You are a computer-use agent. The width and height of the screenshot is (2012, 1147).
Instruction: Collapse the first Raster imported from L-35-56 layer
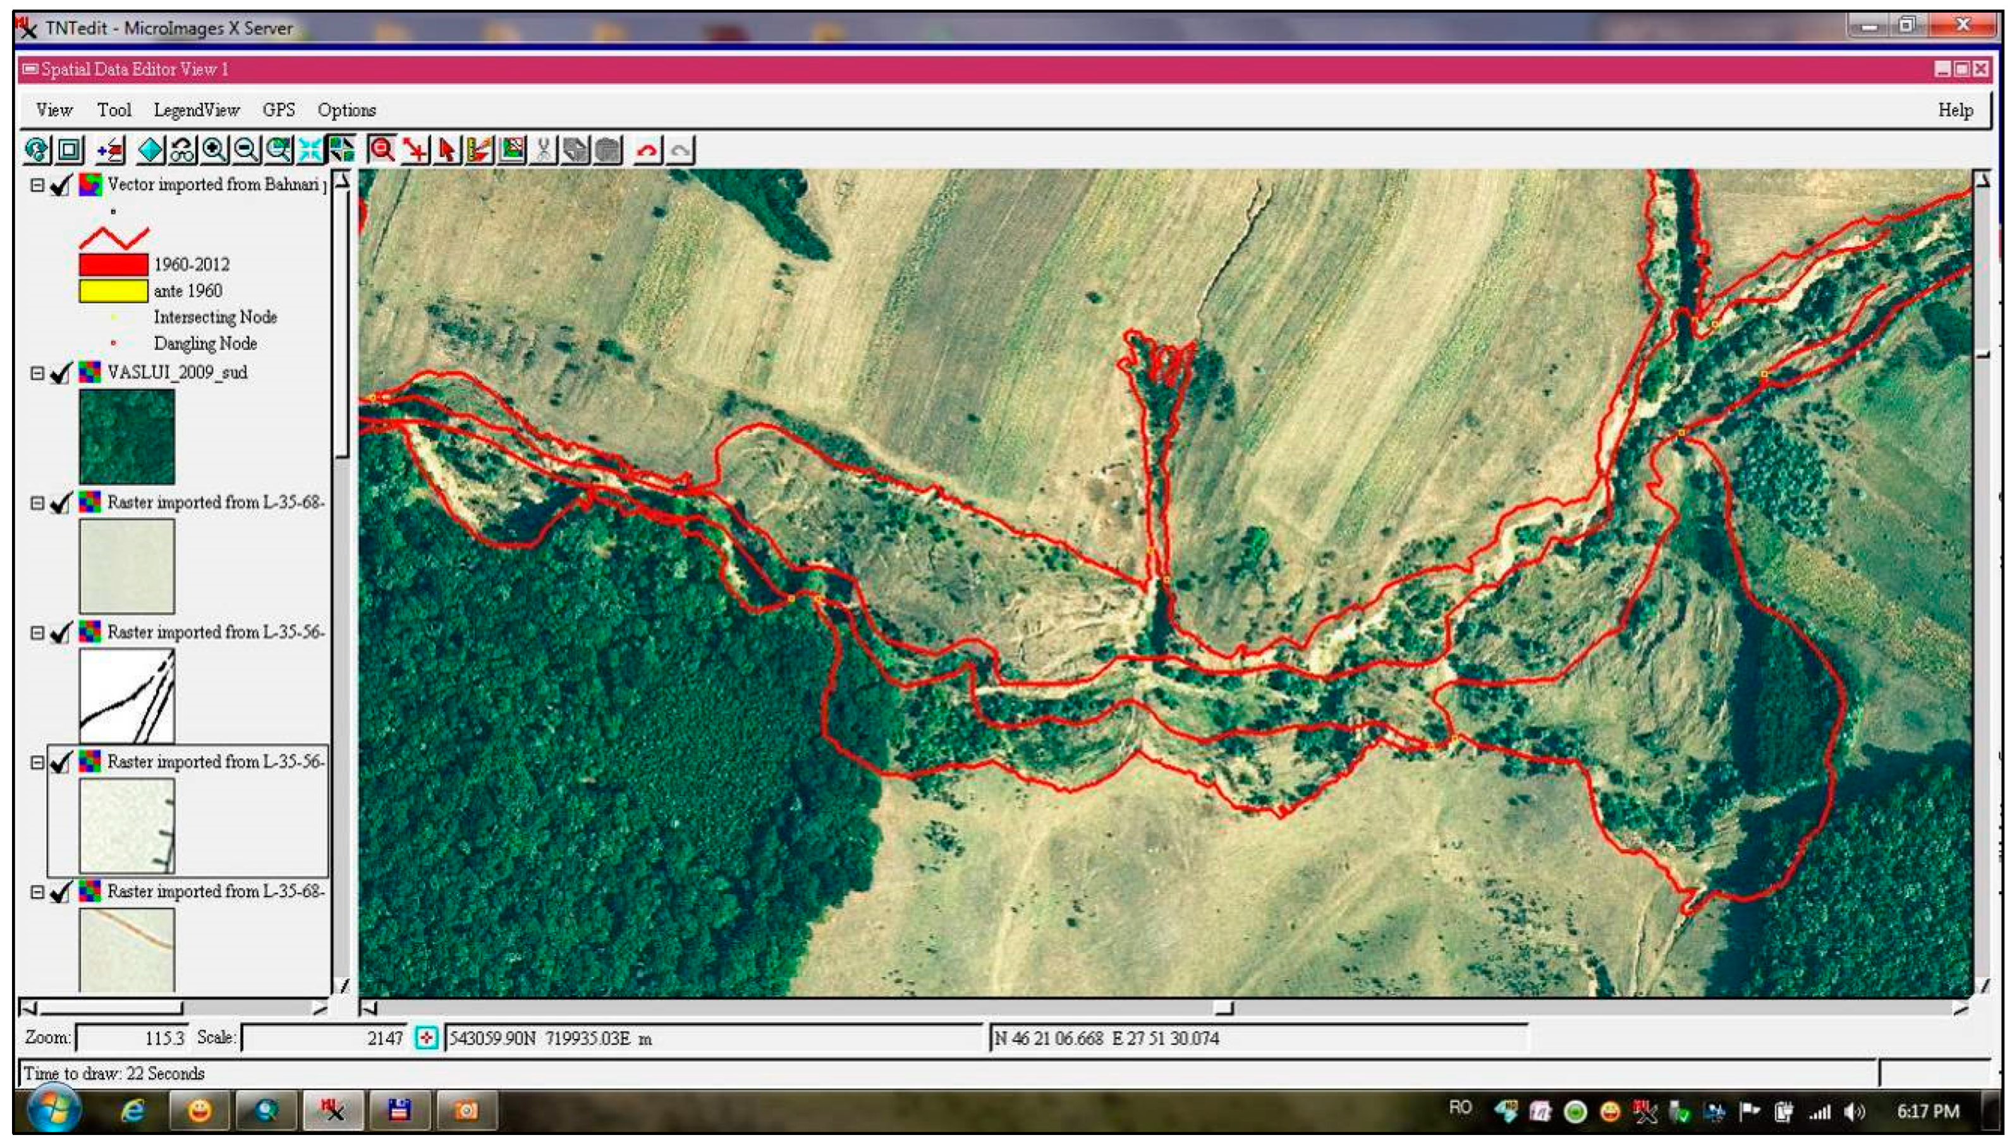coord(37,633)
